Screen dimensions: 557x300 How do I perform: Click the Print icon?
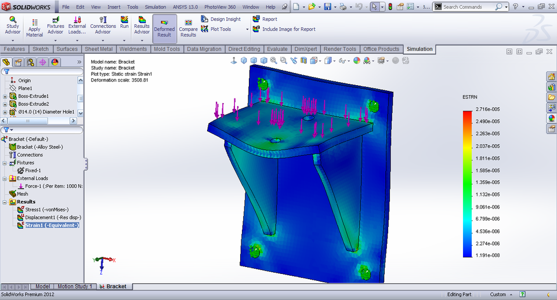[343, 7]
